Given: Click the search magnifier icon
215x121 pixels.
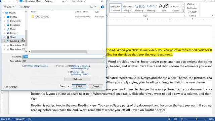Looking at the screenshot, I should point(102,1).
